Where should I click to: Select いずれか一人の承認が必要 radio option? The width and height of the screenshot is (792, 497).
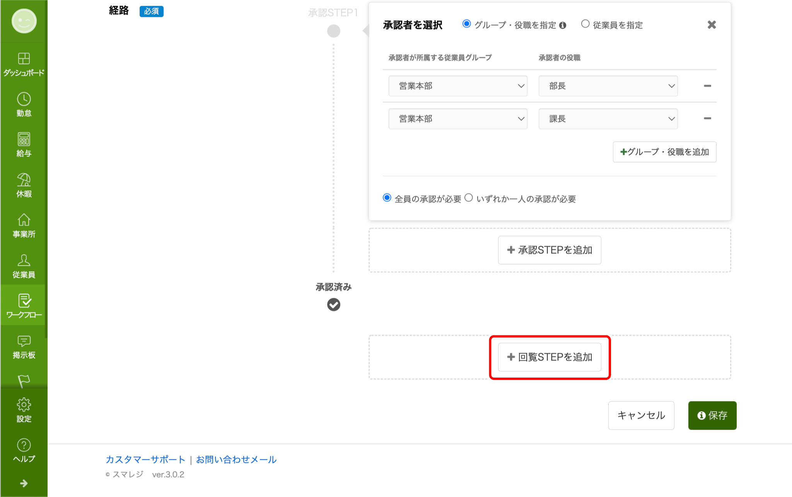[x=468, y=198]
